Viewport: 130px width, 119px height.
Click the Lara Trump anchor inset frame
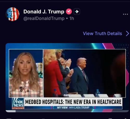[26, 73]
